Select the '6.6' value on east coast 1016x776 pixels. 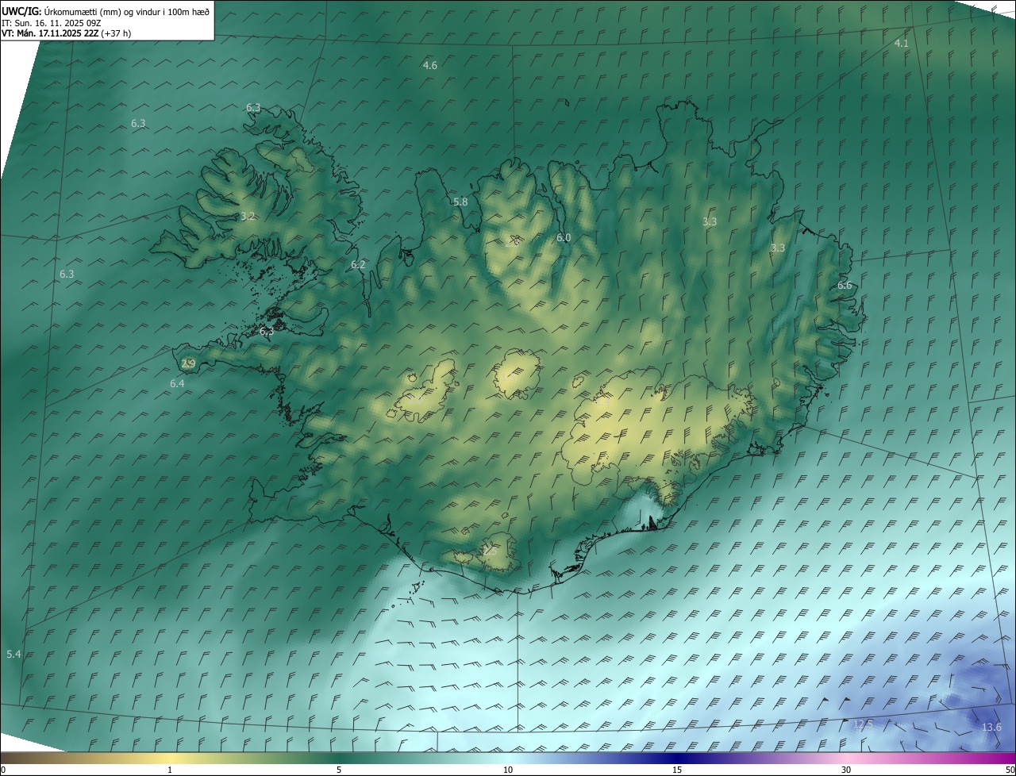pyautogui.click(x=845, y=286)
